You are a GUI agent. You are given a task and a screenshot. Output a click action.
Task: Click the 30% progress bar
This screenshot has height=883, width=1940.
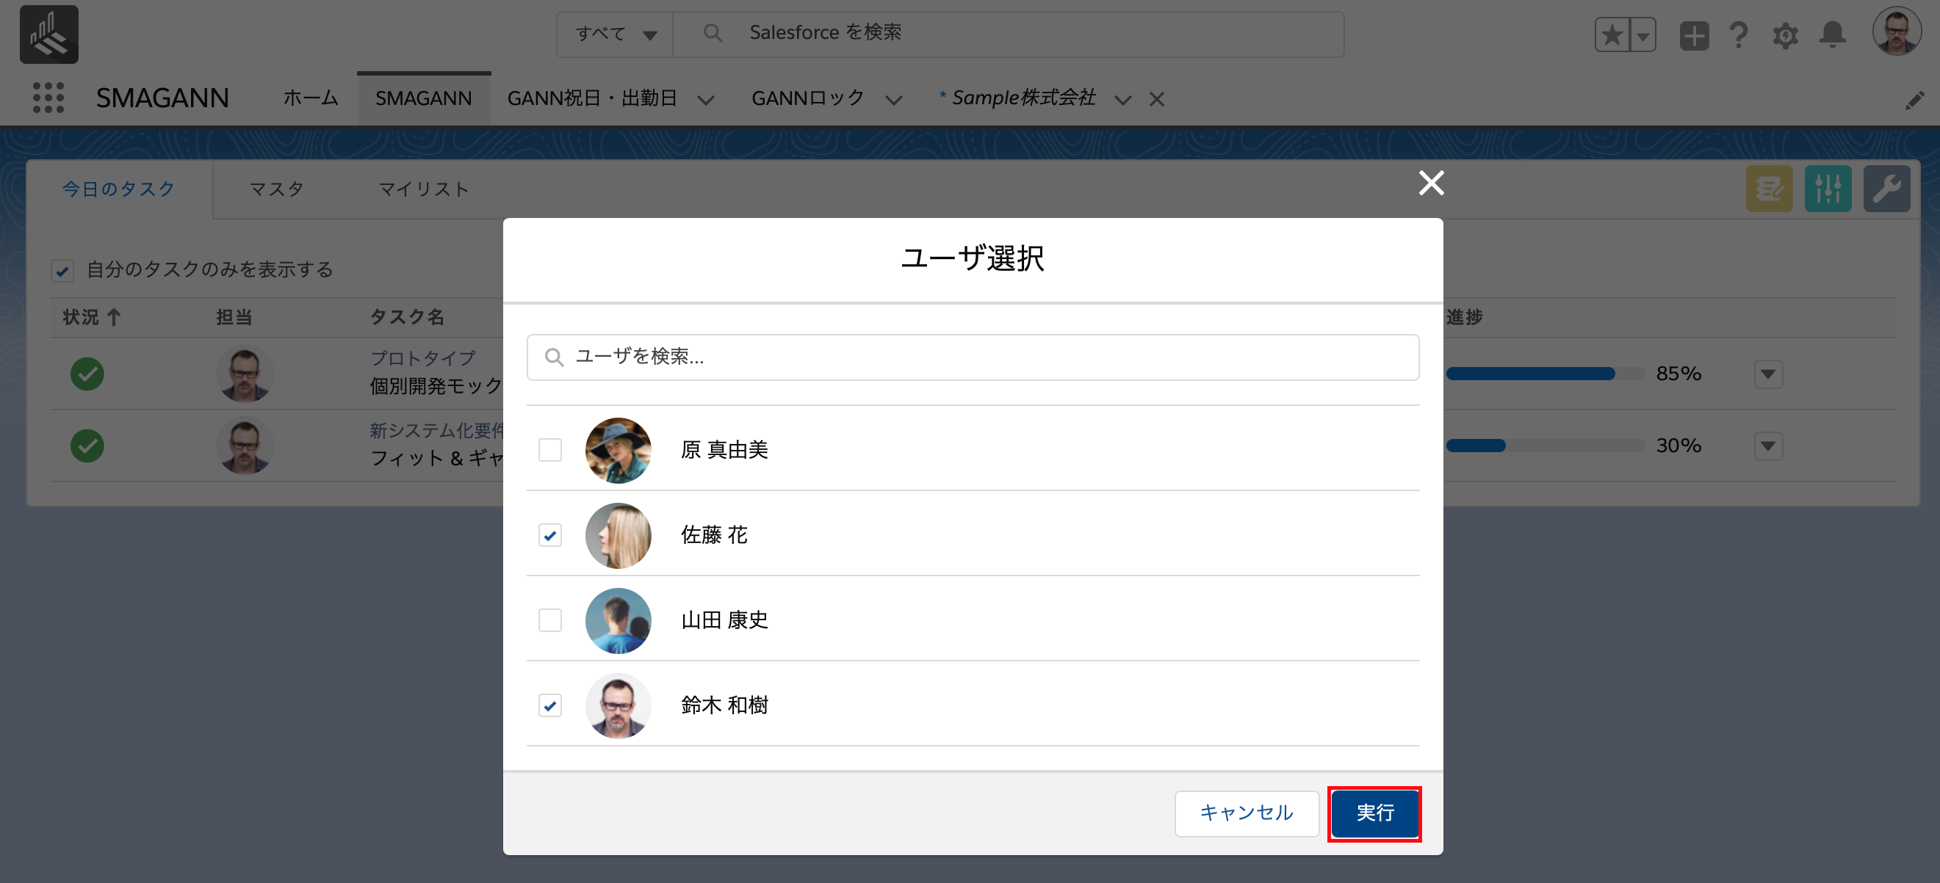click(x=1545, y=446)
